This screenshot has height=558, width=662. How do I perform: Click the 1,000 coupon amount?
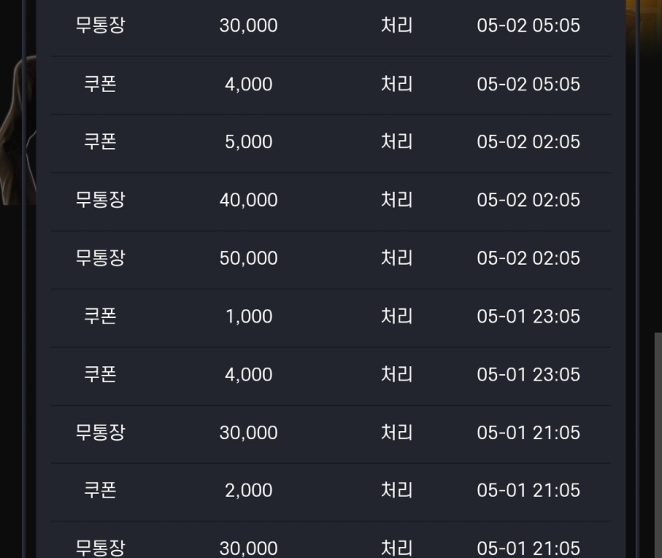coord(248,316)
